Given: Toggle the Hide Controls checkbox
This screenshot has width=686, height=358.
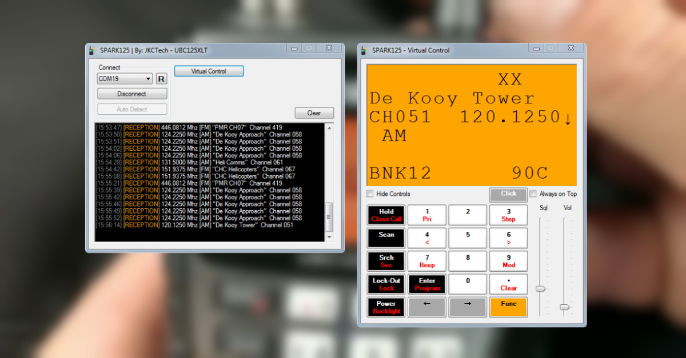Looking at the screenshot, I should coord(370,194).
